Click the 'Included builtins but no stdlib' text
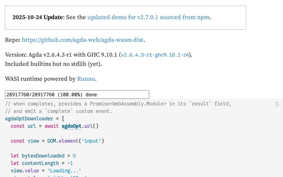This screenshot has width=283, height=177. click(54, 64)
